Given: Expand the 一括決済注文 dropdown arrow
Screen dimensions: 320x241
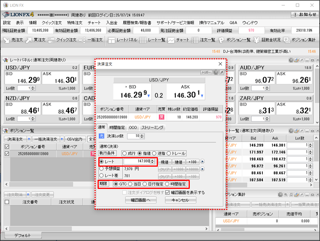Looking at the screenshot, I should tap(62, 139).
